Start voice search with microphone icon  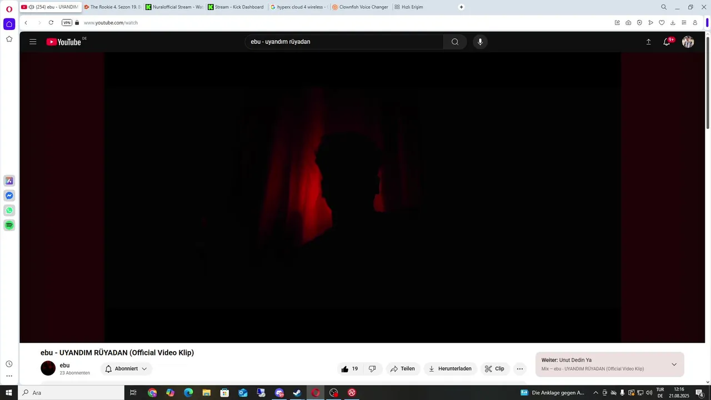click(480, 42)
